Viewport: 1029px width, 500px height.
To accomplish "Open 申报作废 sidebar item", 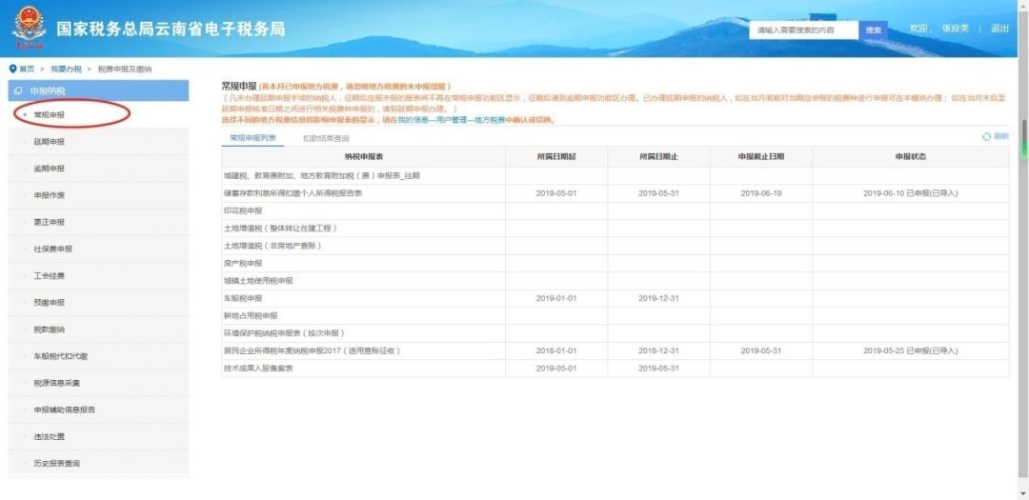I will [x=50, y=195].
